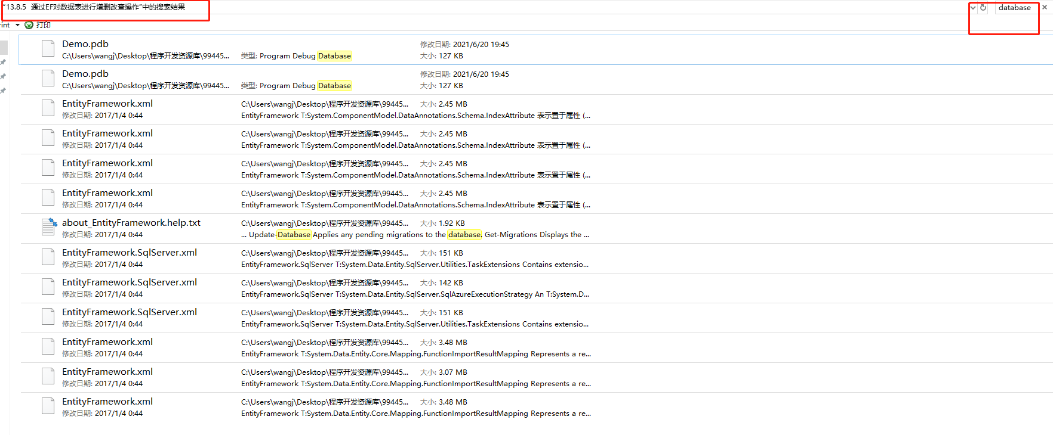Viewport: 1053px width, 435px height.
Task: Click 'Get-Migrations Displays the' snippet text
Action: (x=537, y=235)
